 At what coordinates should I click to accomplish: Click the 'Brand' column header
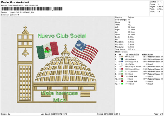(150, 54)
